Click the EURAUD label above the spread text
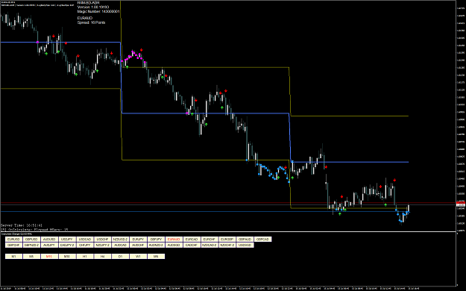Viewport: 466px width, 291px height. (85, 18)
